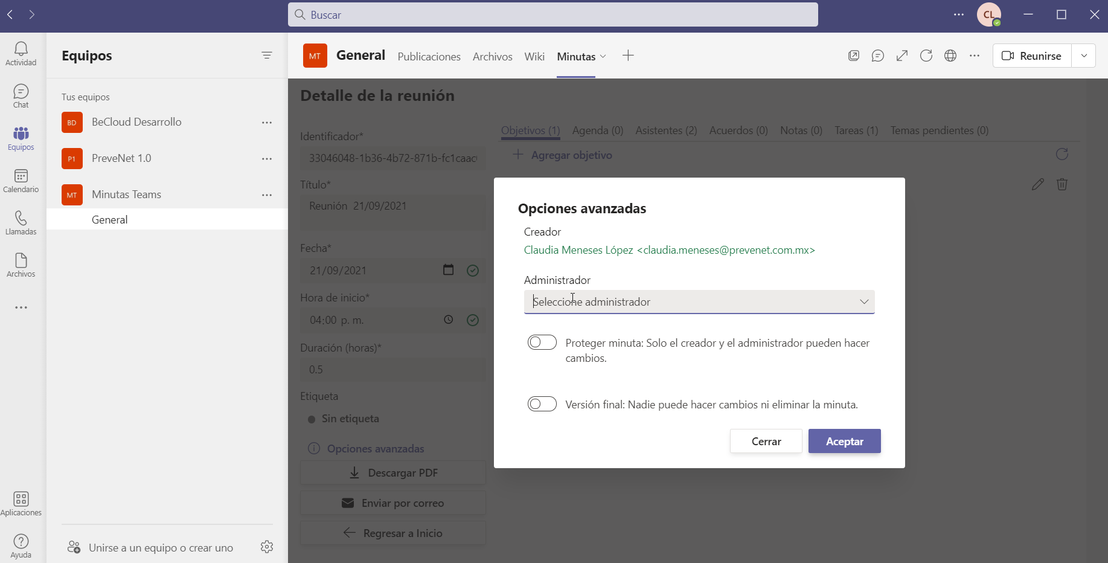Viewport: 1108px width, 563px height.
Task: Pop out the tab icon
Action: (854, 56)
